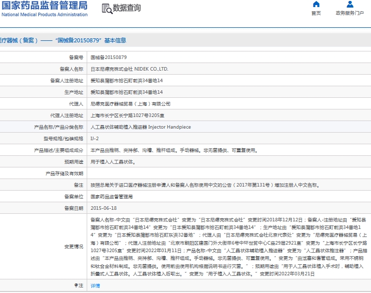
Task: Click the 政务服务门户 label
Action: [350, 13]
